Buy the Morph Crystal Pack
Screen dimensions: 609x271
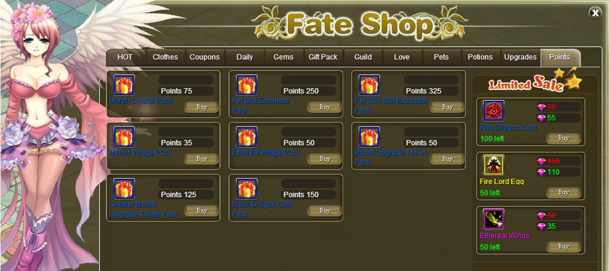tap(201, 107)
